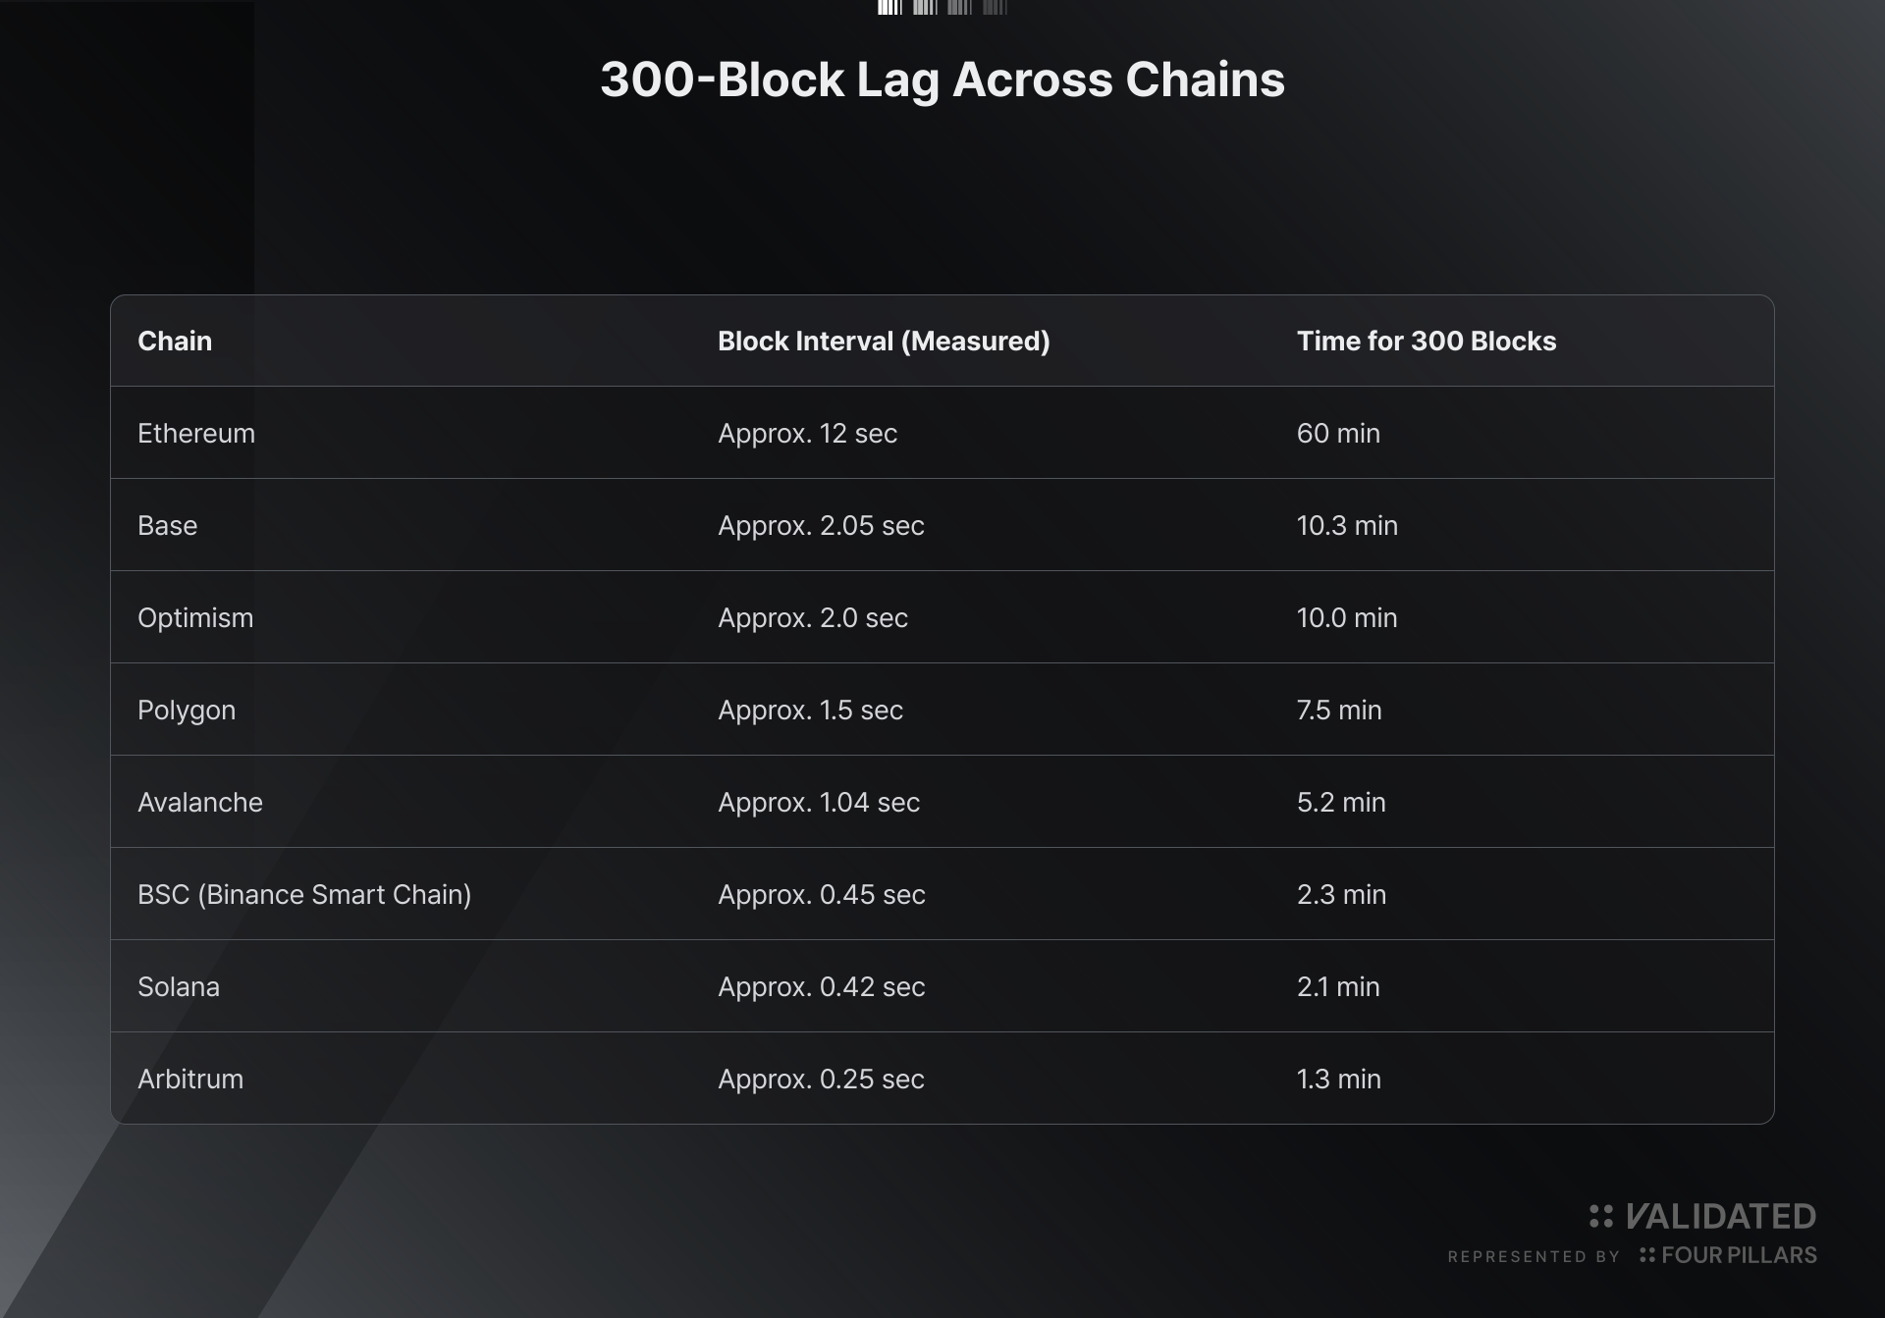Click the Arbitrum chain cell
This screenshot has width=1885, height=1318.
pos(190,1079)
